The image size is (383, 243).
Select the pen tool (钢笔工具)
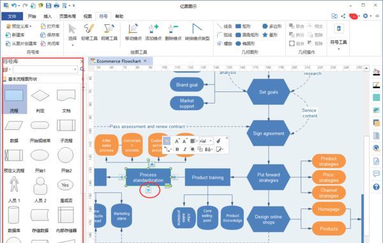[109, 32]
